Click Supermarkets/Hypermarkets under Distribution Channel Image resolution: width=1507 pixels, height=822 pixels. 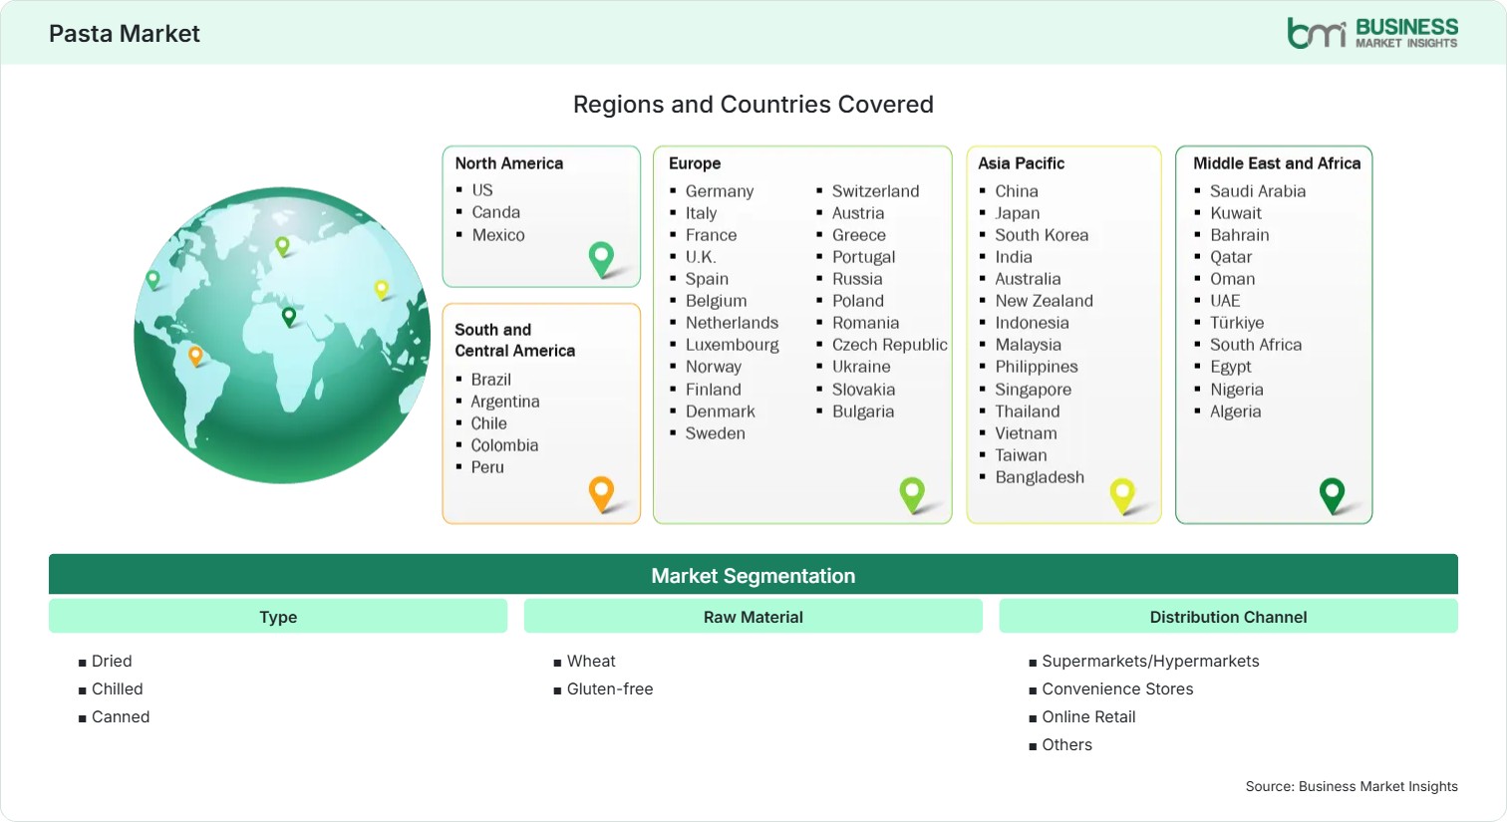pyautogui.click(x=1150, y=661)
